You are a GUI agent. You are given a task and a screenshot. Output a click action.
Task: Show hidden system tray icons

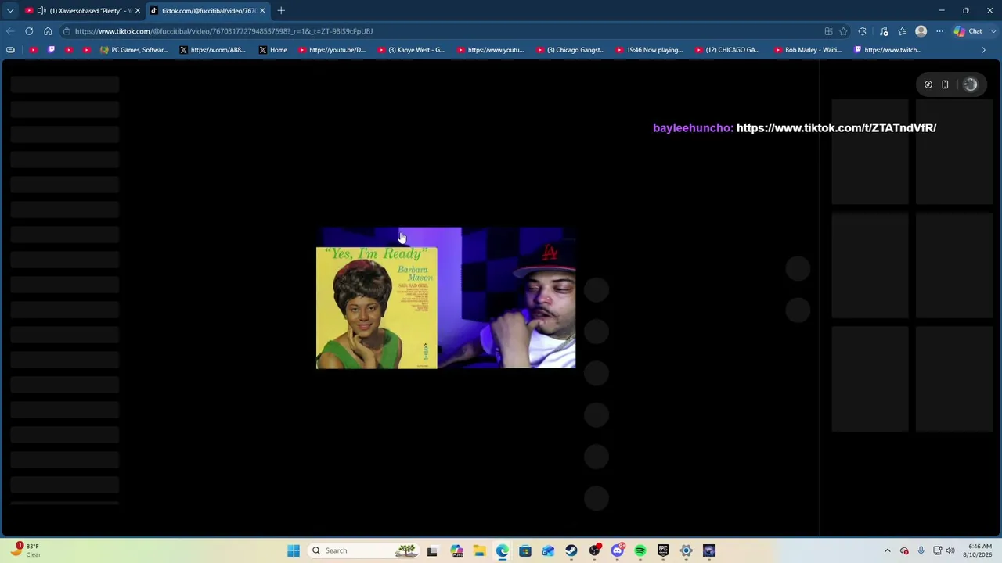(887, 550)
